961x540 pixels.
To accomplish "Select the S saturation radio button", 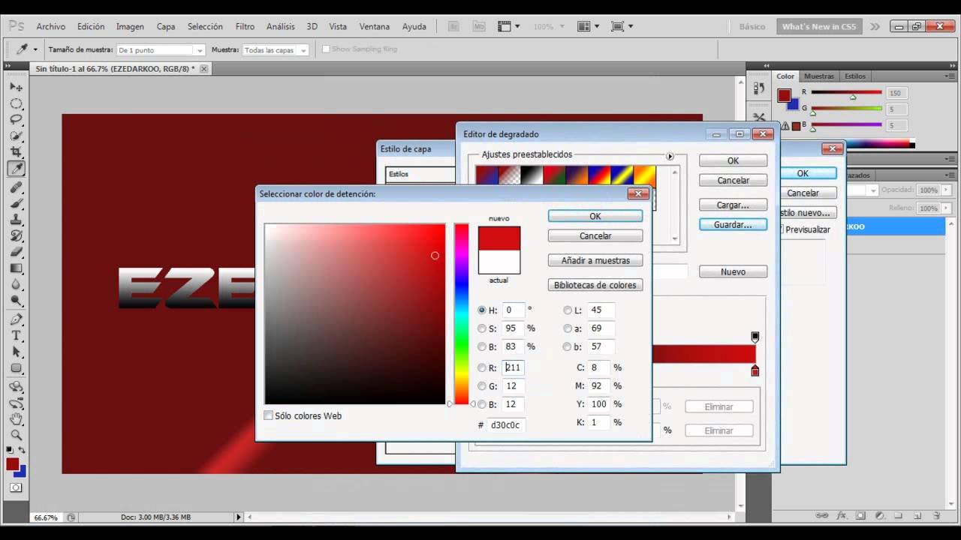I will coord(482,328).
